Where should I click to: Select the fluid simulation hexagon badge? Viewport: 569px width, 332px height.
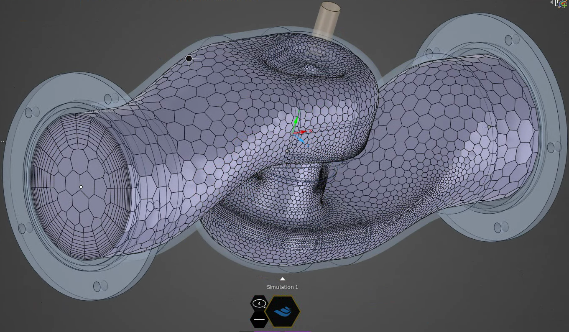pyautogui.click(x=283, y=311)
